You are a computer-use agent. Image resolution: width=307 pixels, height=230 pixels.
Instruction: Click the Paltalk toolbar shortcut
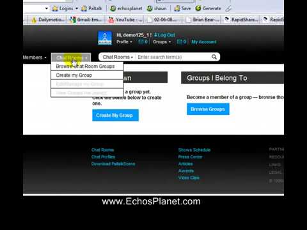(92, 8)
